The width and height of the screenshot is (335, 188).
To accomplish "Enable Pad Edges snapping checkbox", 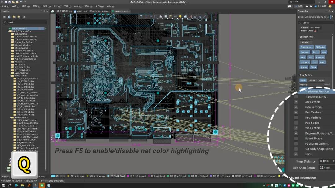I will (x=296, y=123).
